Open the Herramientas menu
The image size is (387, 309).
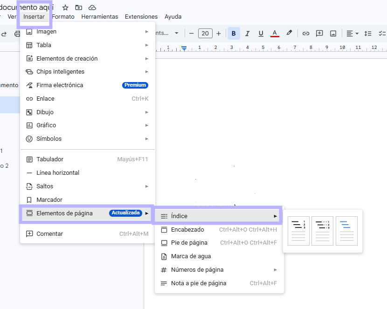[99, 17]
